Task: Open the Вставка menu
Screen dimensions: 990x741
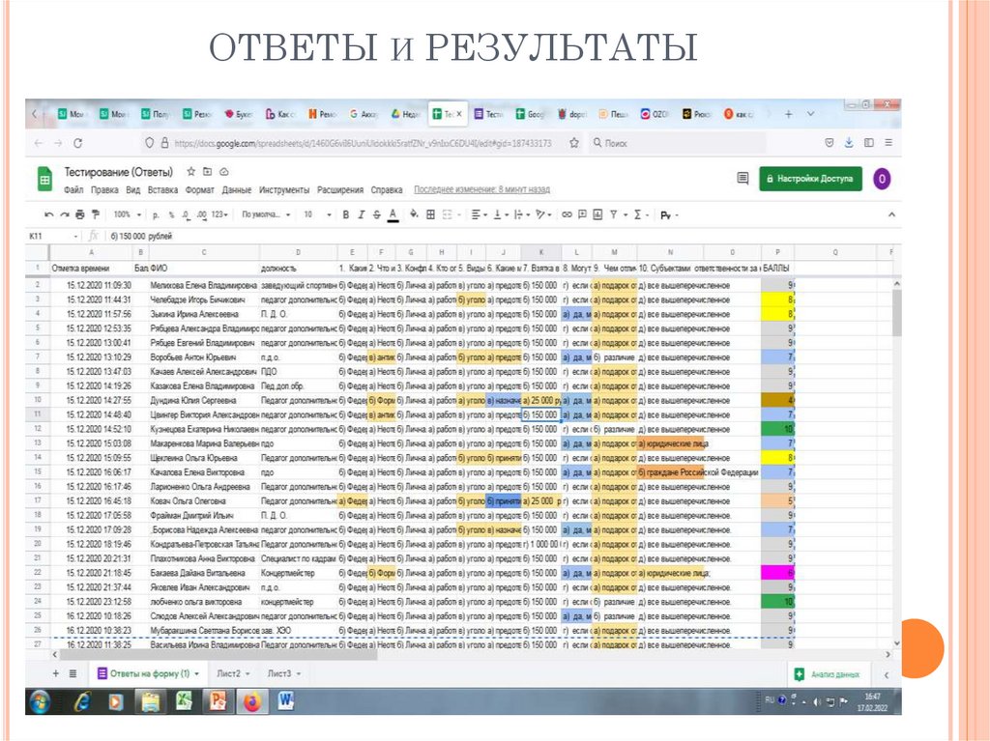Action: coord(162,190)
